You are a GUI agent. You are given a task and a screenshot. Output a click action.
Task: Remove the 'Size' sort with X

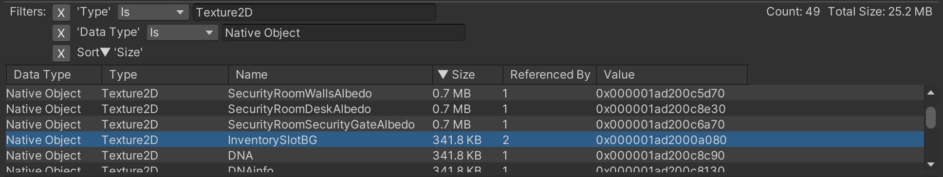[61, 53]
